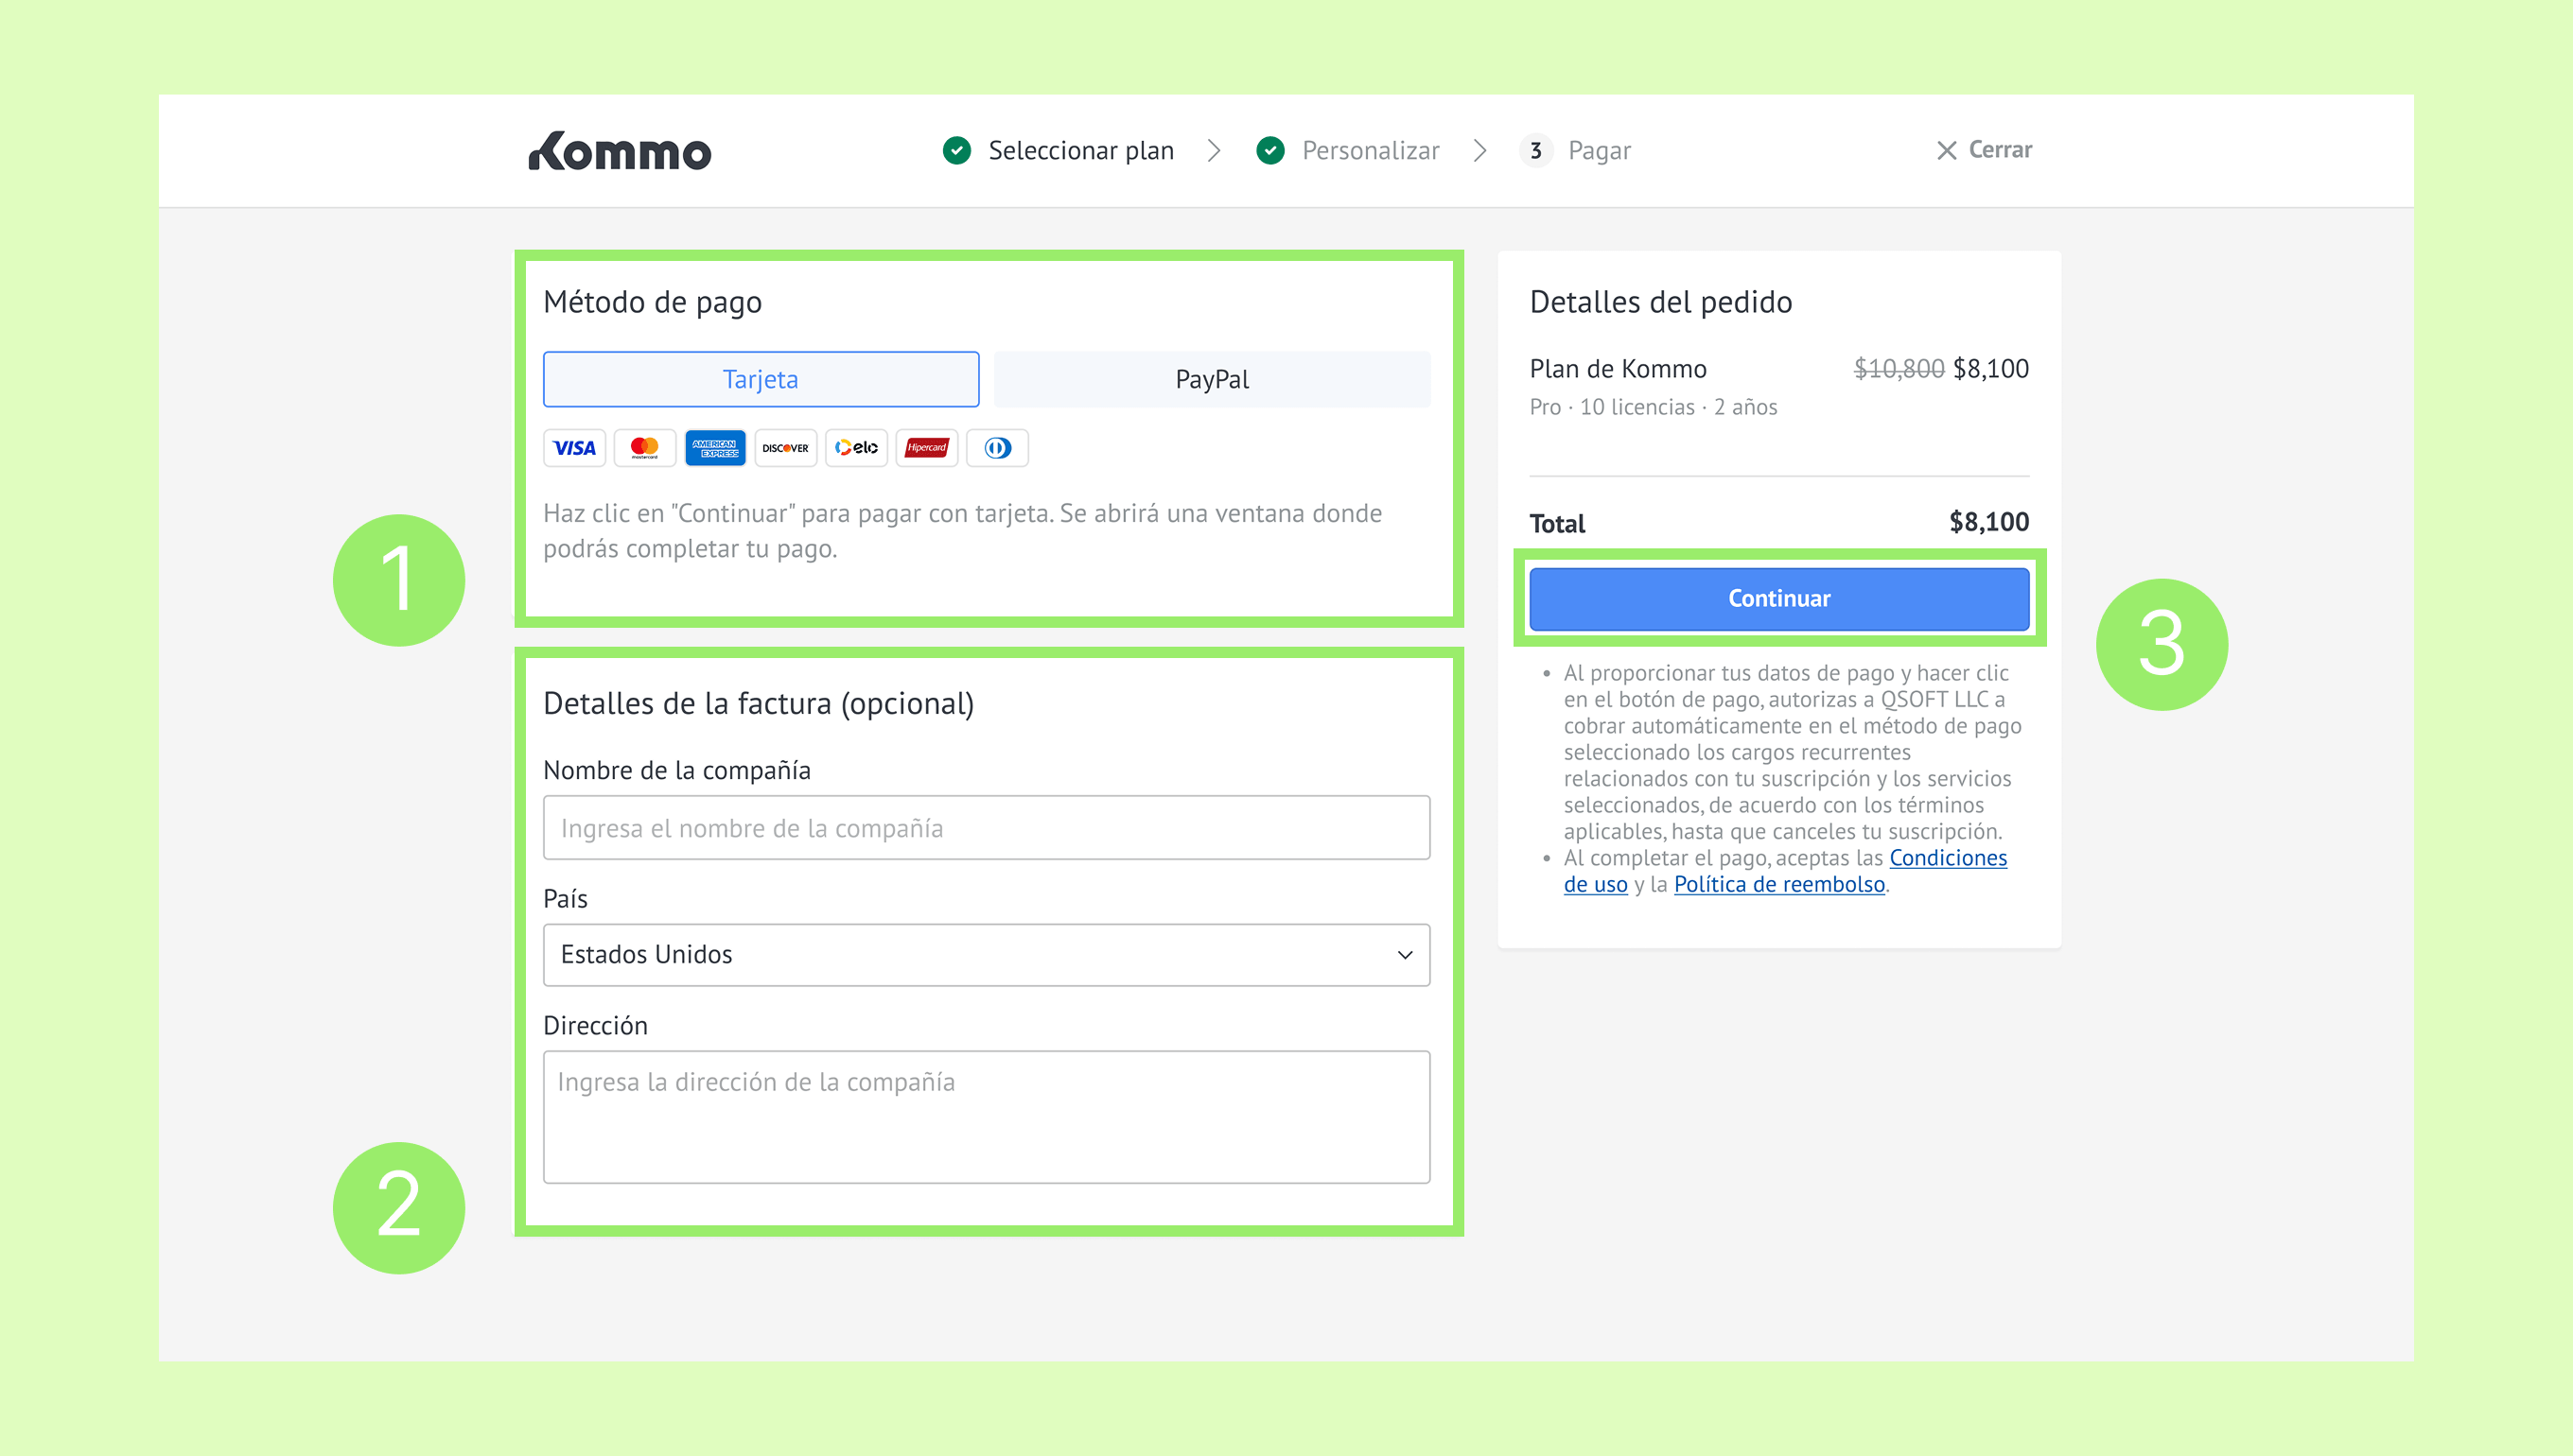Select the Tarjeta payment tab

(x=761, y=379)
